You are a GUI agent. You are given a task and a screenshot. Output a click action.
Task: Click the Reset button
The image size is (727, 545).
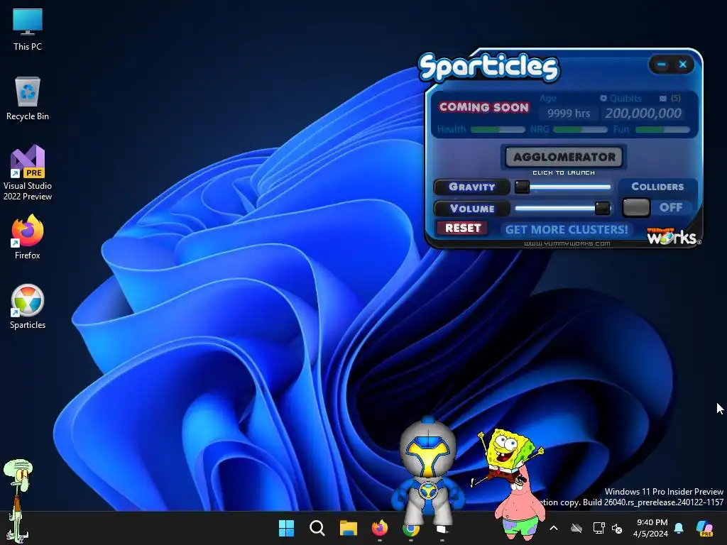tap(462, 228)
